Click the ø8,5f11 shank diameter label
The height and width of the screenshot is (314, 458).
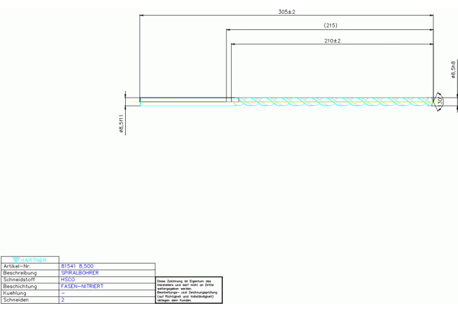[x=122, y=124]
